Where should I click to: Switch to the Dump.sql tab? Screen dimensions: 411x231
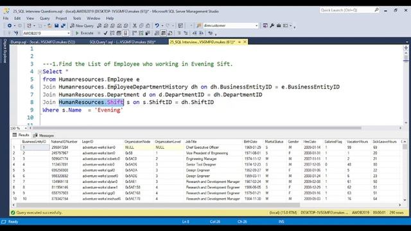[x=43, y=42]
